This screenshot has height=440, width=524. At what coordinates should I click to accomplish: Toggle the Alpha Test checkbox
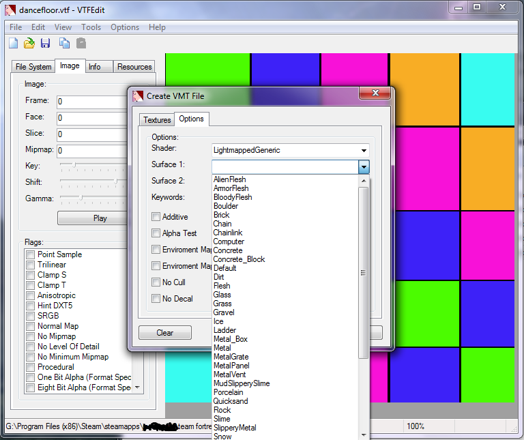156,233
